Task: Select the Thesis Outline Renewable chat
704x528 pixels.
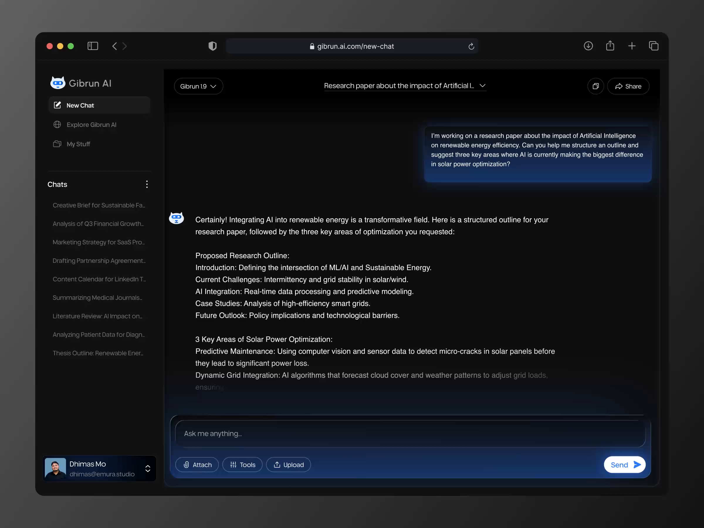Action: click(x=98, y=353)
